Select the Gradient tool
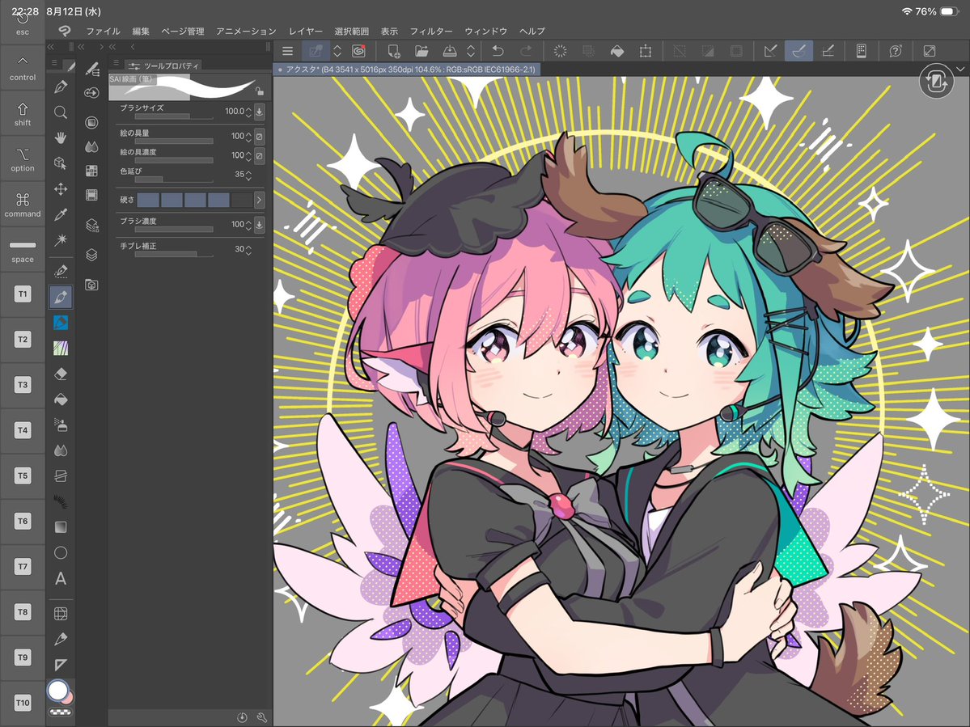 coord(61,526)
